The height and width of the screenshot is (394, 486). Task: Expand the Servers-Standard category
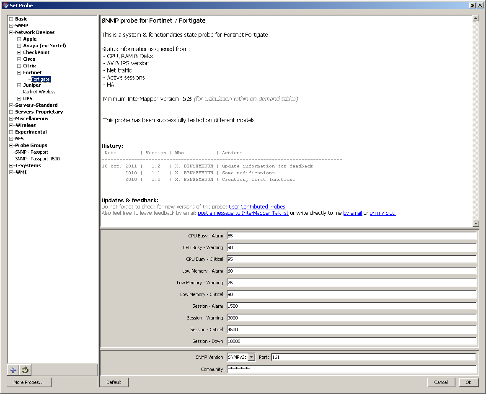pos(11,106)
